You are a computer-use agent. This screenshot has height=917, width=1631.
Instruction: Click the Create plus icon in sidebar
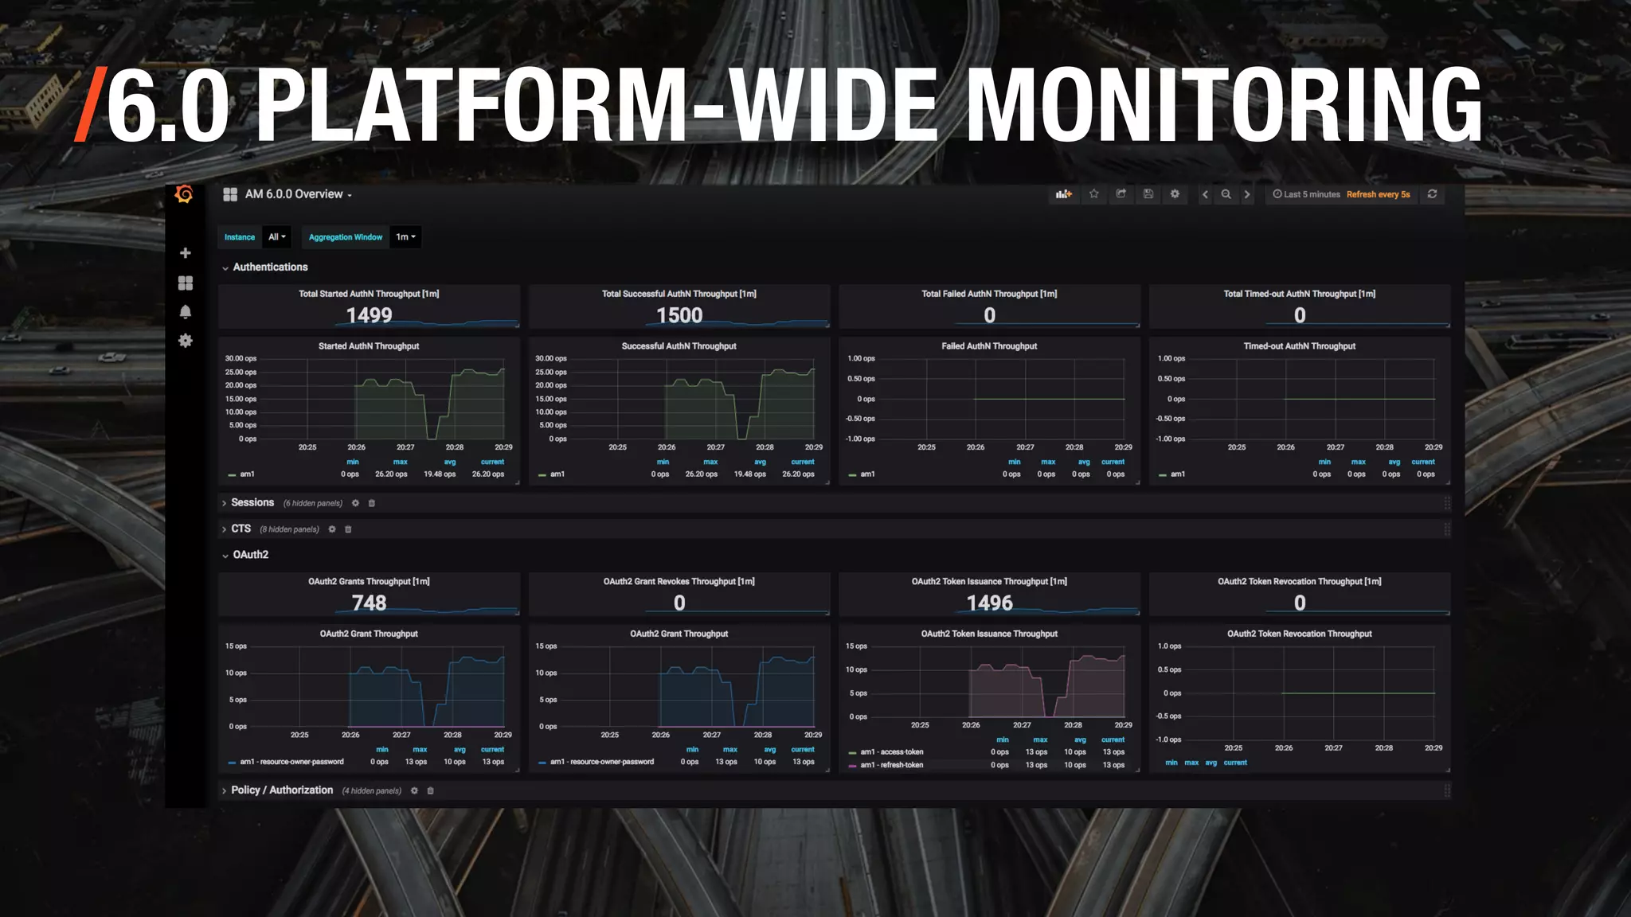coord(185,253)
